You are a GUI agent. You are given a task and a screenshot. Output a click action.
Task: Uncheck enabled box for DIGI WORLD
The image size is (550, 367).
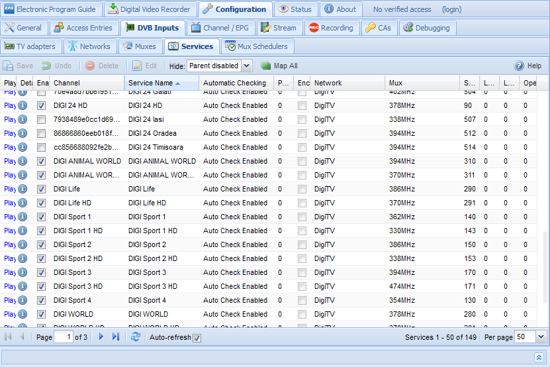[x=42, y=314]
